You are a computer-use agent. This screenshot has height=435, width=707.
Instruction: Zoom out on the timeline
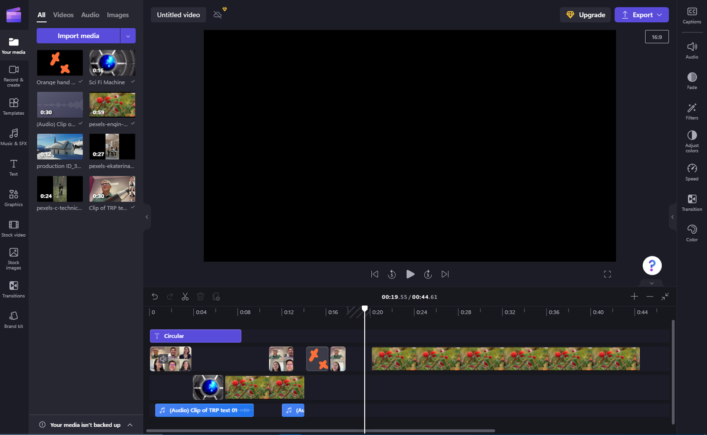pyautogui.click(x=650, y=297)
